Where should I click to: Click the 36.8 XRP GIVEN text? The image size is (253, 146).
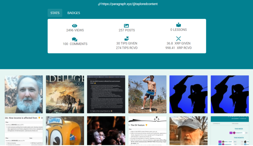pyautogui.click(x=178, y=43)
